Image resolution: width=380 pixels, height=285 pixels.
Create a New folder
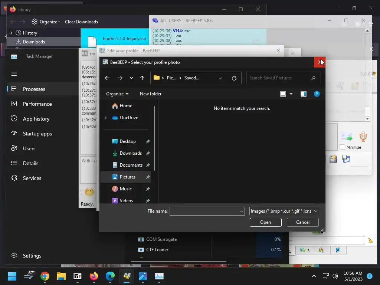(151, 94)
